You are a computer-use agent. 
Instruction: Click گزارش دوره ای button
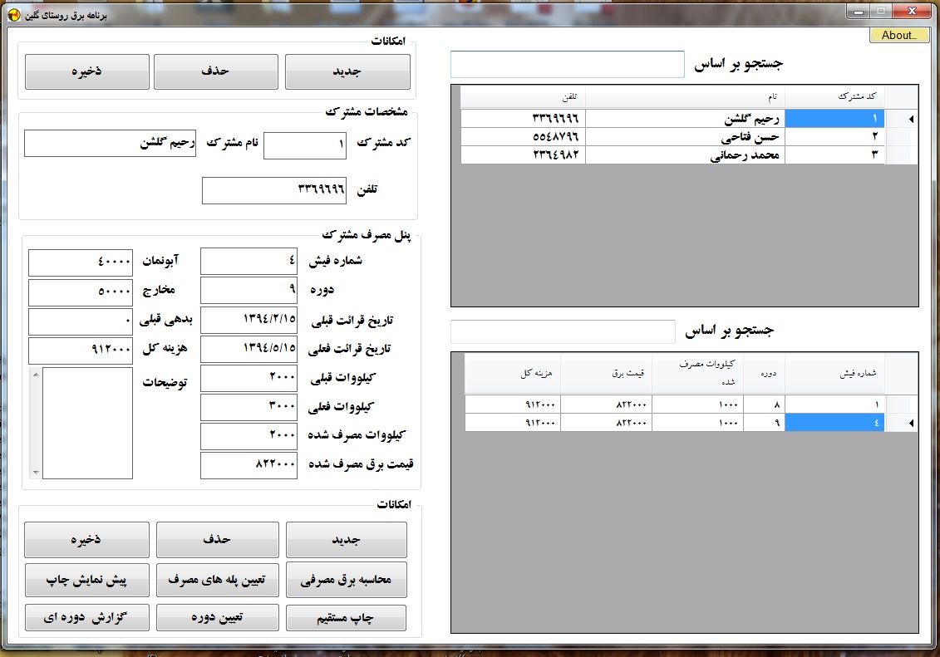[87, 617]
